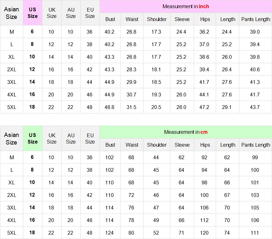Image resolution: width=272 pixels, height=239 pixels.
Task: Select bold US size 18 in the cm table
Action: tap(32, 233)
